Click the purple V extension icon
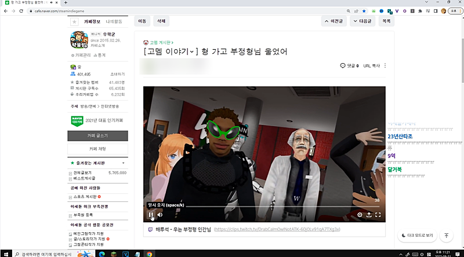464x257 pixels. [x=397, y=11]
